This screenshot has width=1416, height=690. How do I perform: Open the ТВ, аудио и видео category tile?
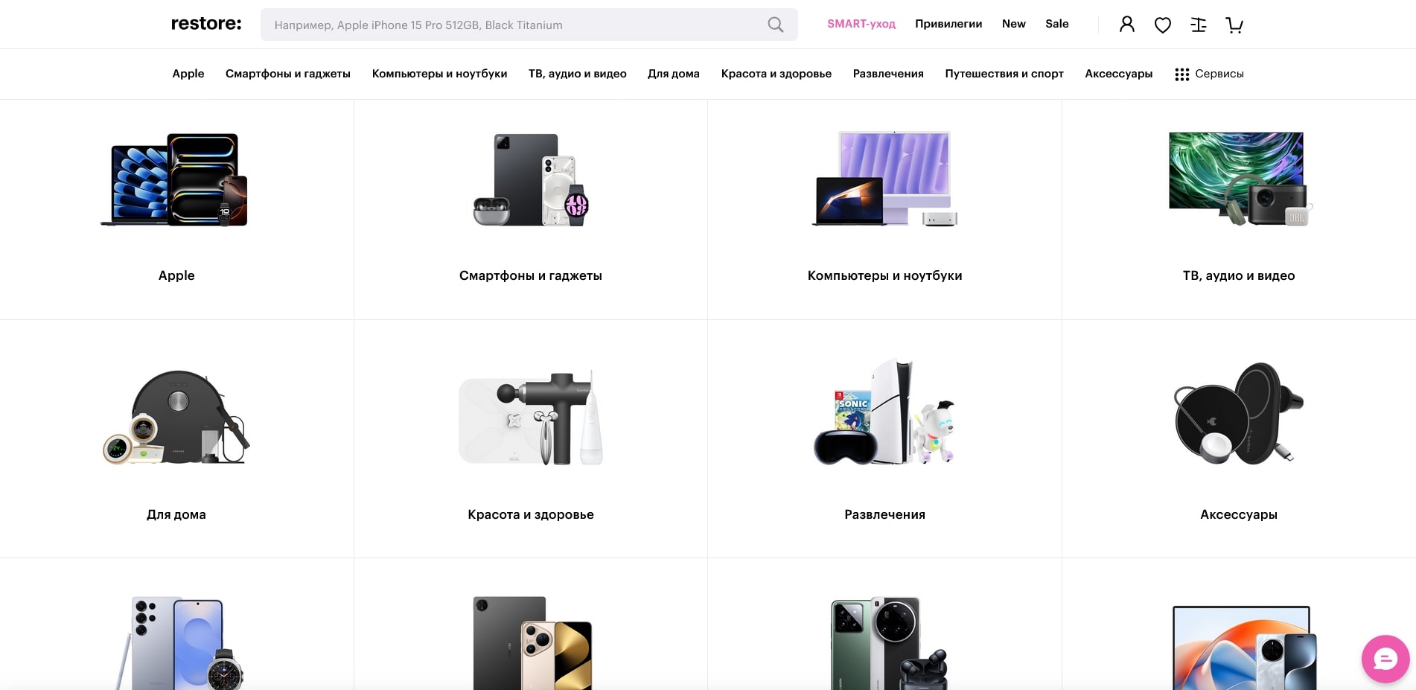click(1238, 209)
